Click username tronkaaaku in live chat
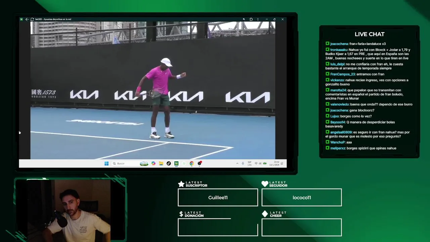This screenshot has height=242, width=430. (339, 50)
